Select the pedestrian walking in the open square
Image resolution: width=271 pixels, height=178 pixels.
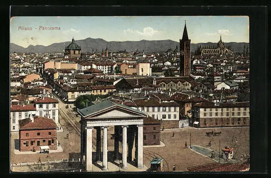[186, 145]
